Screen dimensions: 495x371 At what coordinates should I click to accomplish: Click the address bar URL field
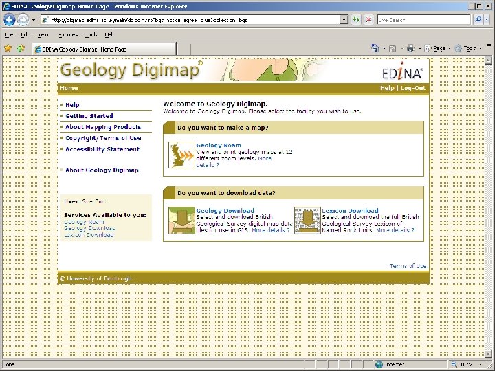190,20
